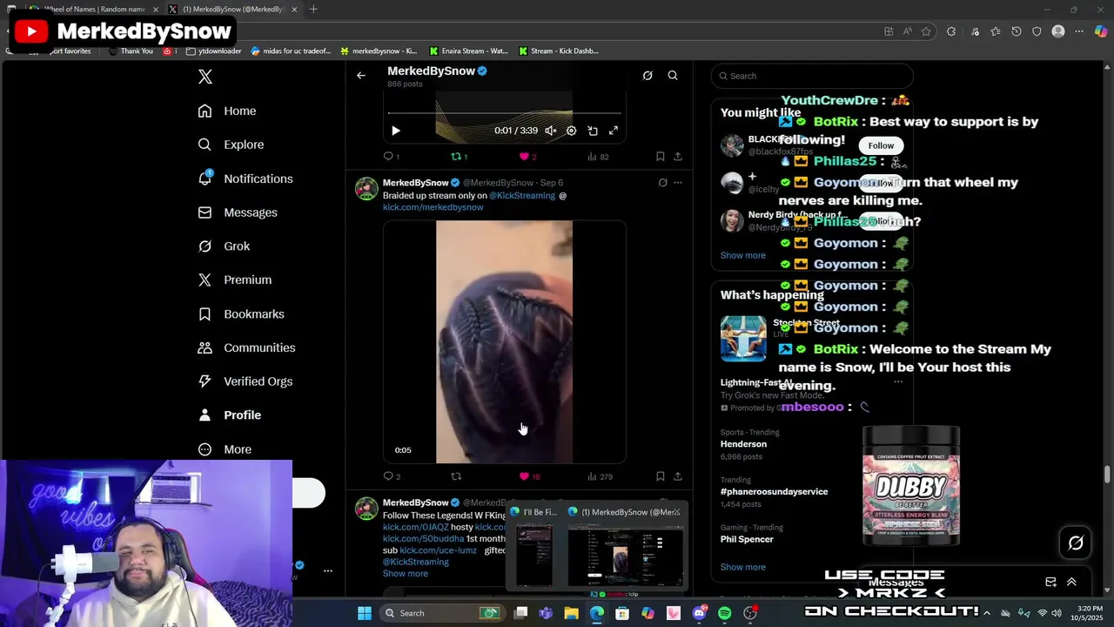Open more options on Sep 6 post
The width and height of the screenshot is (1114, 627).
click(678, 183)
